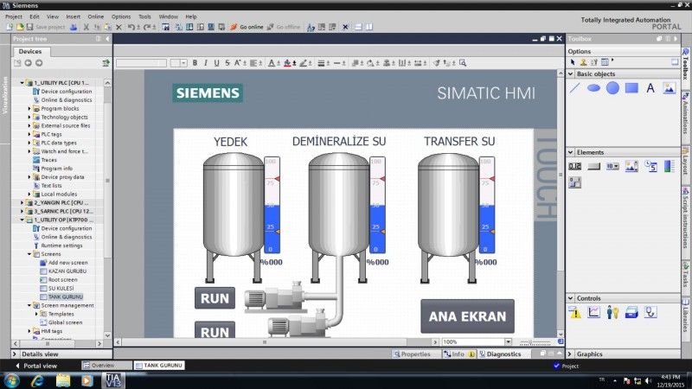
Task: Select the Rectangle basic object
Action: tap(631, 88)
